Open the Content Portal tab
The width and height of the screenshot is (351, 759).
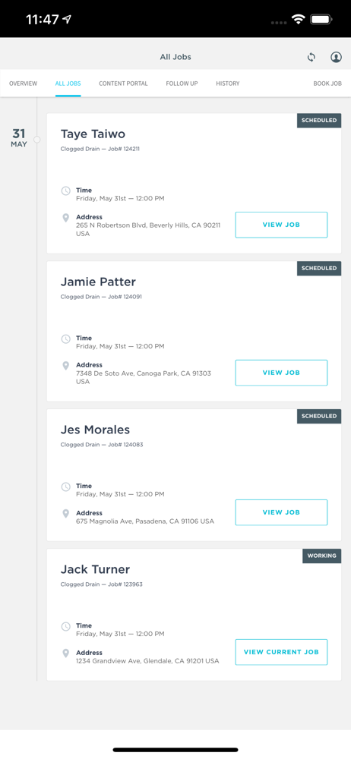pyautogui.click(x=123, y=83)
